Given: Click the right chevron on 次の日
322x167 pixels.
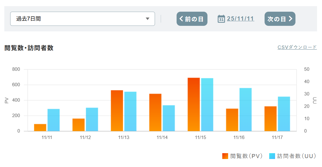Looking at the screenshot, I should point(290,19).
